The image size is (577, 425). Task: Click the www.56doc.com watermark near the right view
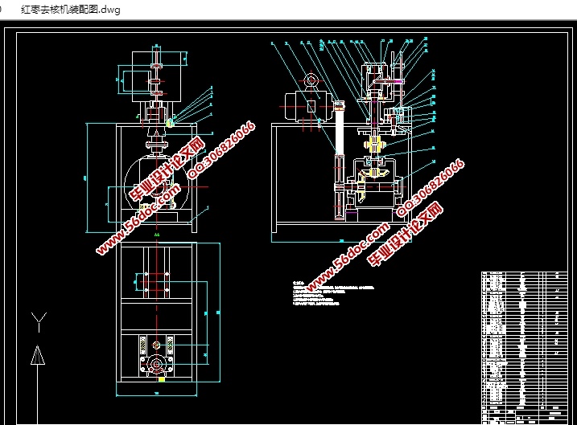[338, 257]
